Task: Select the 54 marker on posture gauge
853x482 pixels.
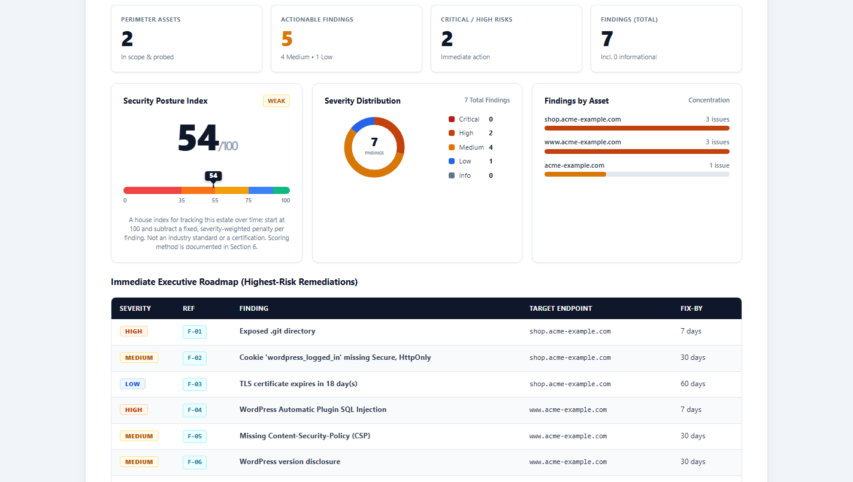Action: pos(213,175)
